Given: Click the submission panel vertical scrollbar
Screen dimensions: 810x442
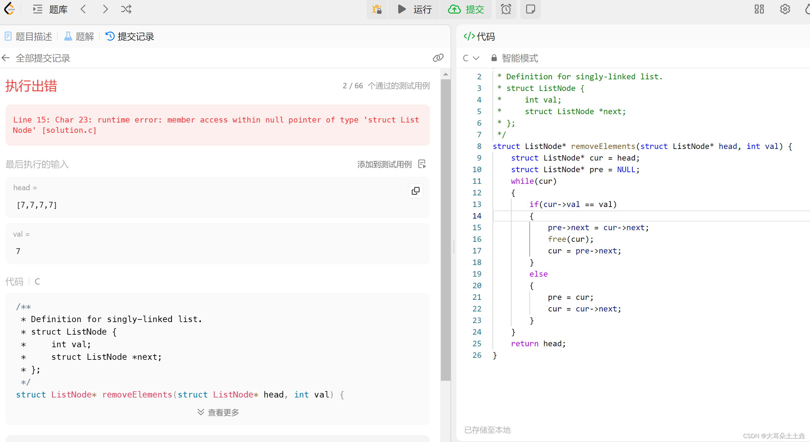Looking at the screenshot, I should click(x=446, y=230).
